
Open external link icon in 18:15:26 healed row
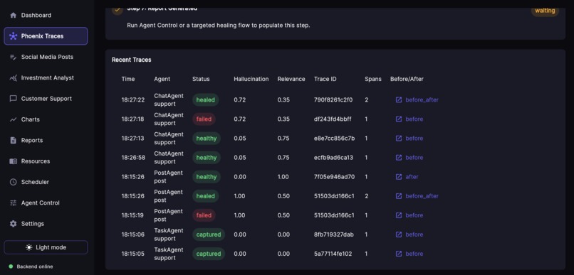pos(399,196)
